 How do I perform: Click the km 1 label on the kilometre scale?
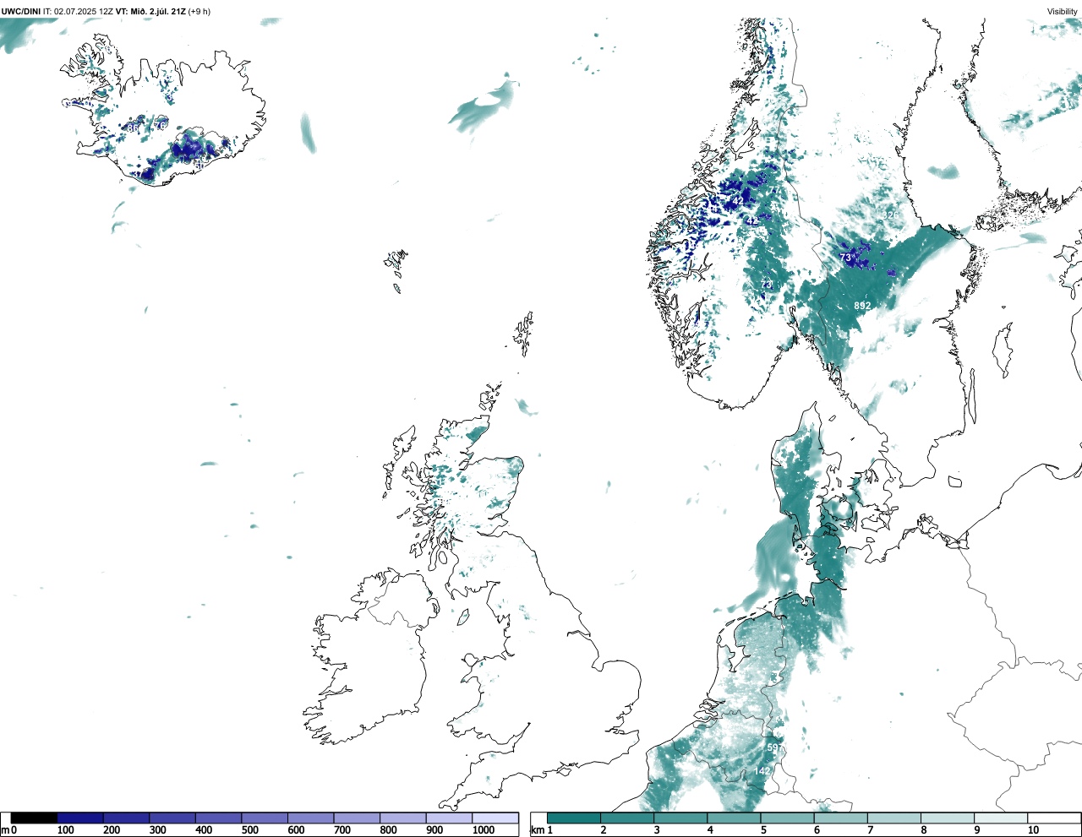(x=542, y=830)
